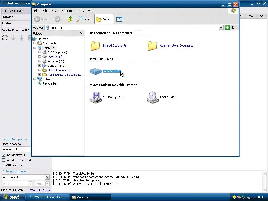
Task: Select POSRDY (D:) CD drive icon
Action: (153, 97)
